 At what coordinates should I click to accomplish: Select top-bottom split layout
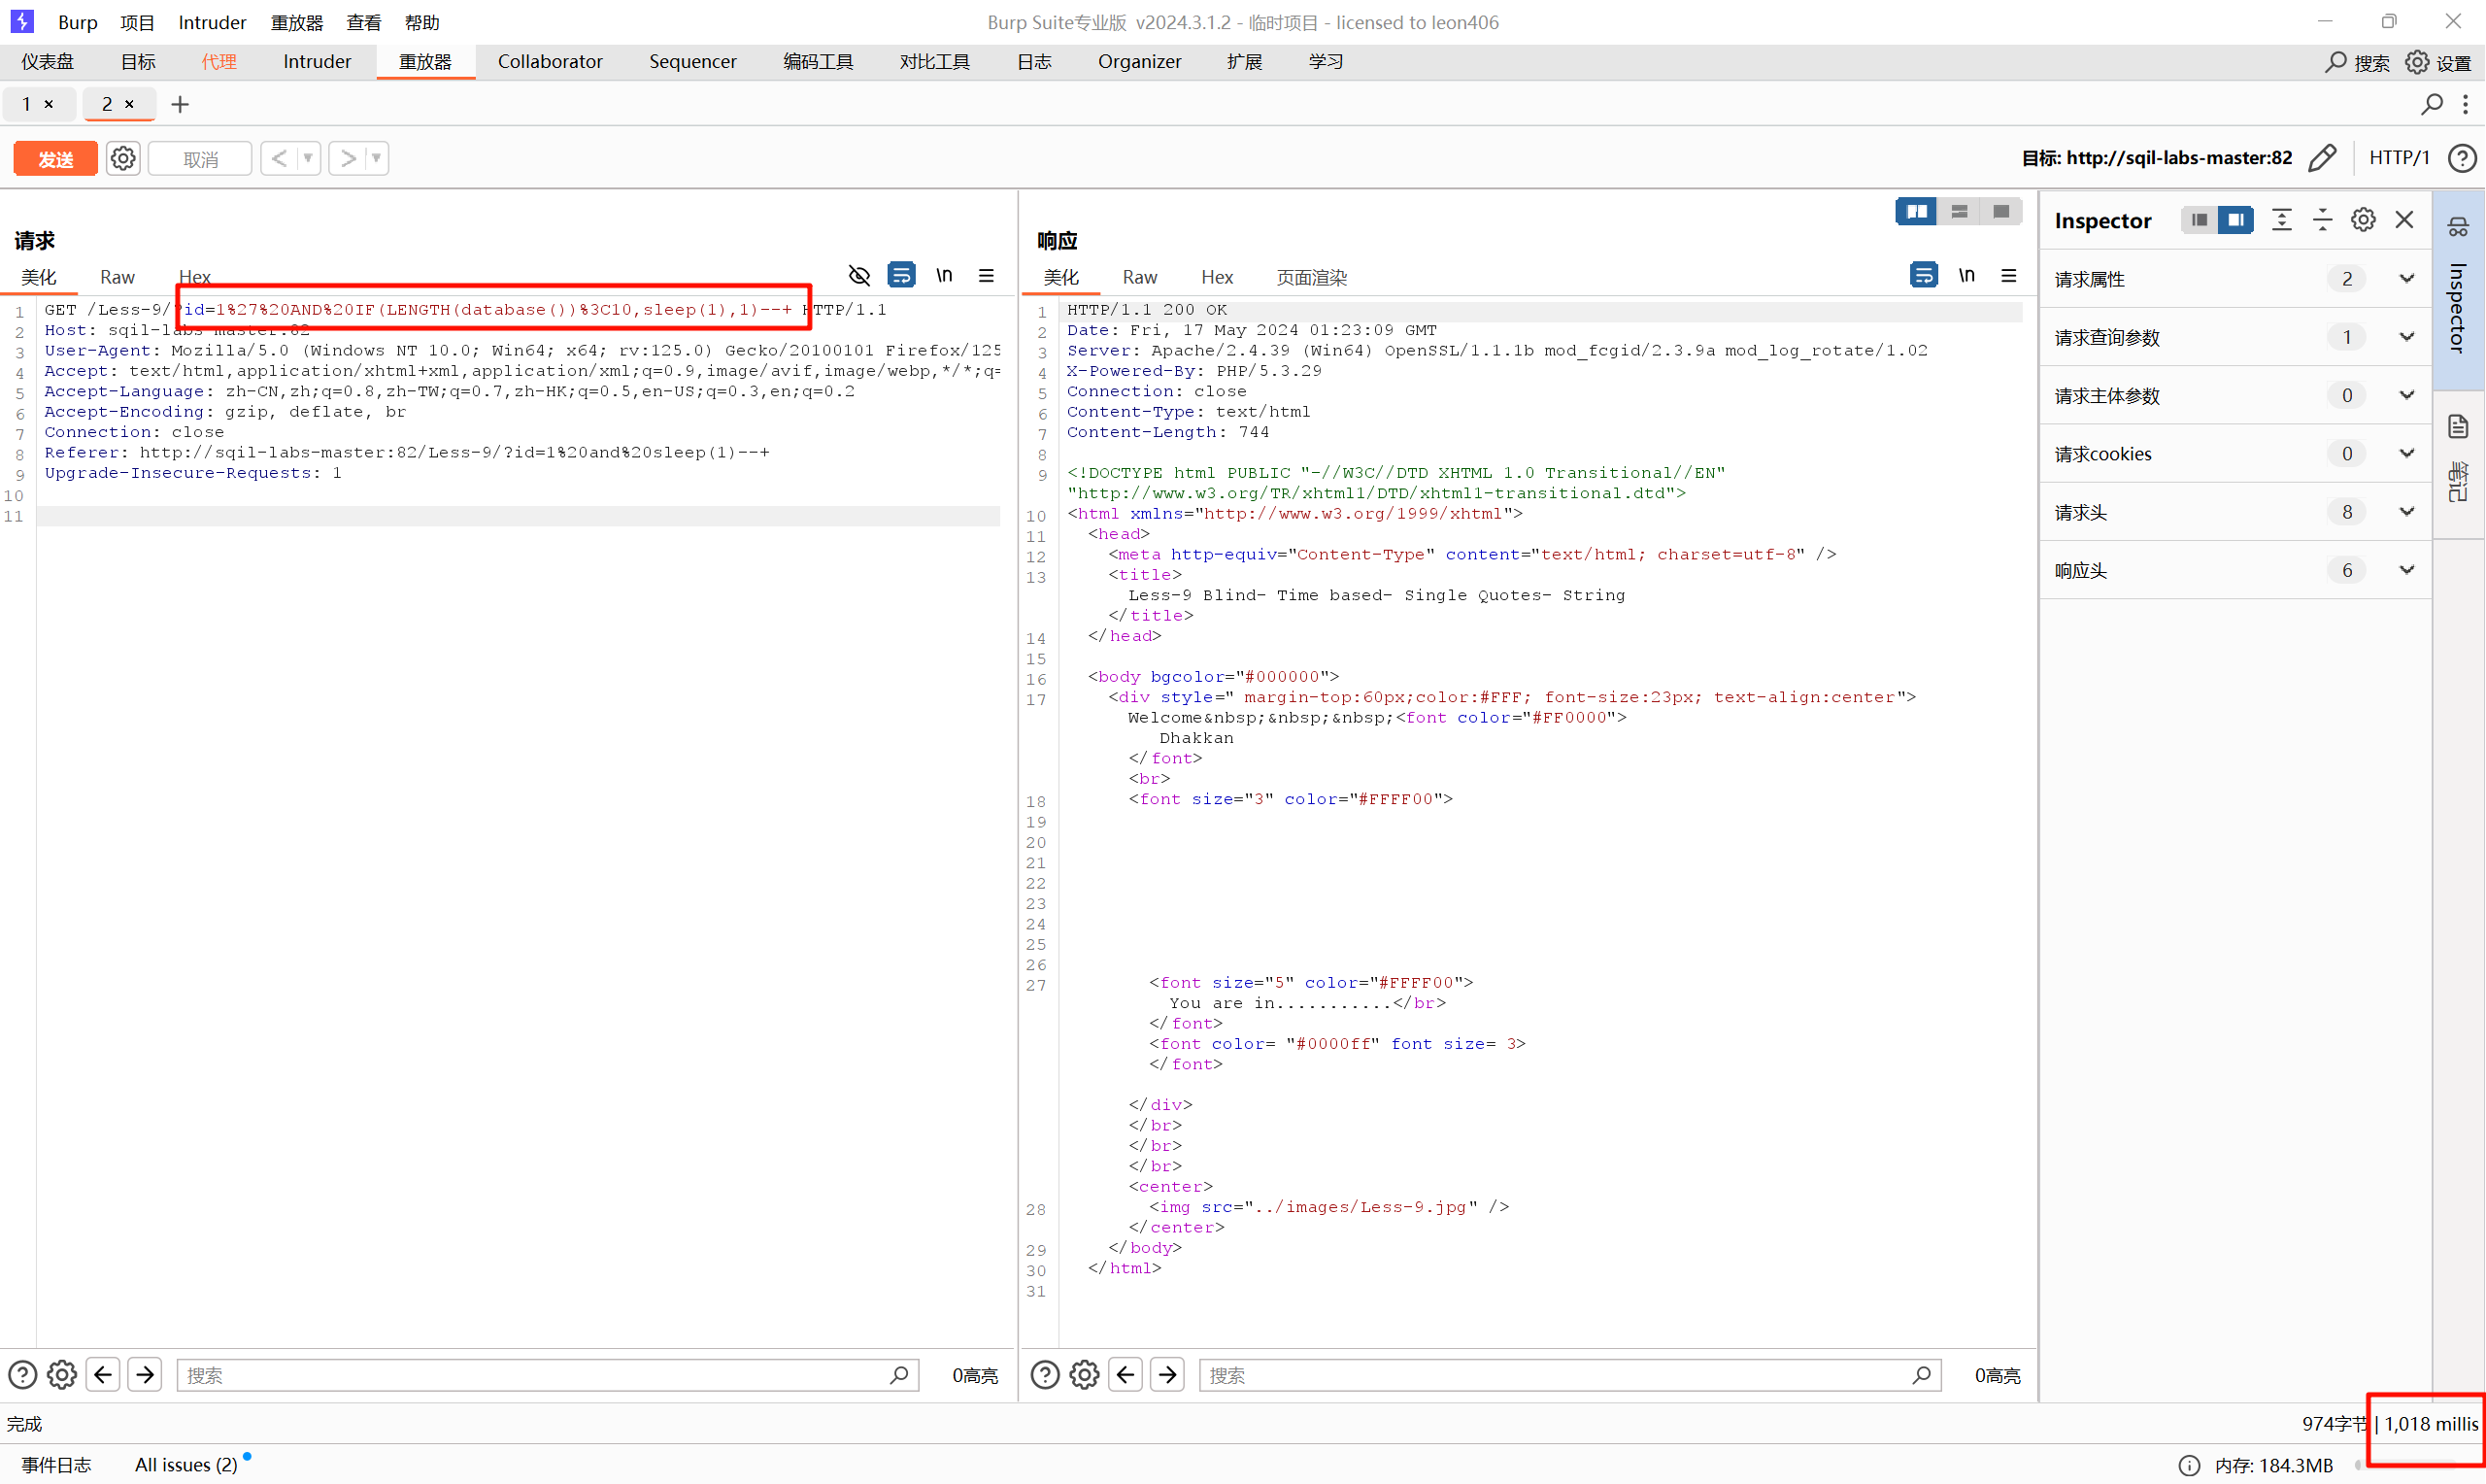tap(1960, 212)
